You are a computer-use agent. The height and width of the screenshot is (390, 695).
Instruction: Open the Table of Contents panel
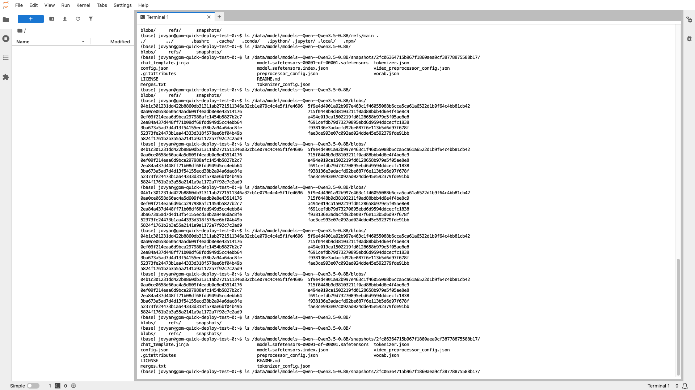pyautogui.click(x=6, y=58)
